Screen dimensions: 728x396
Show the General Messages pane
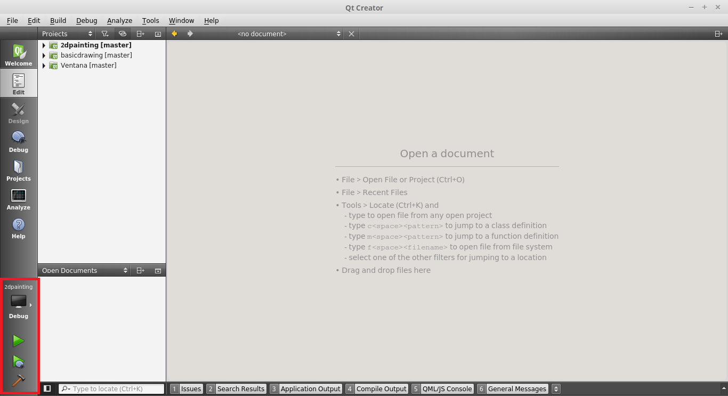513,389
